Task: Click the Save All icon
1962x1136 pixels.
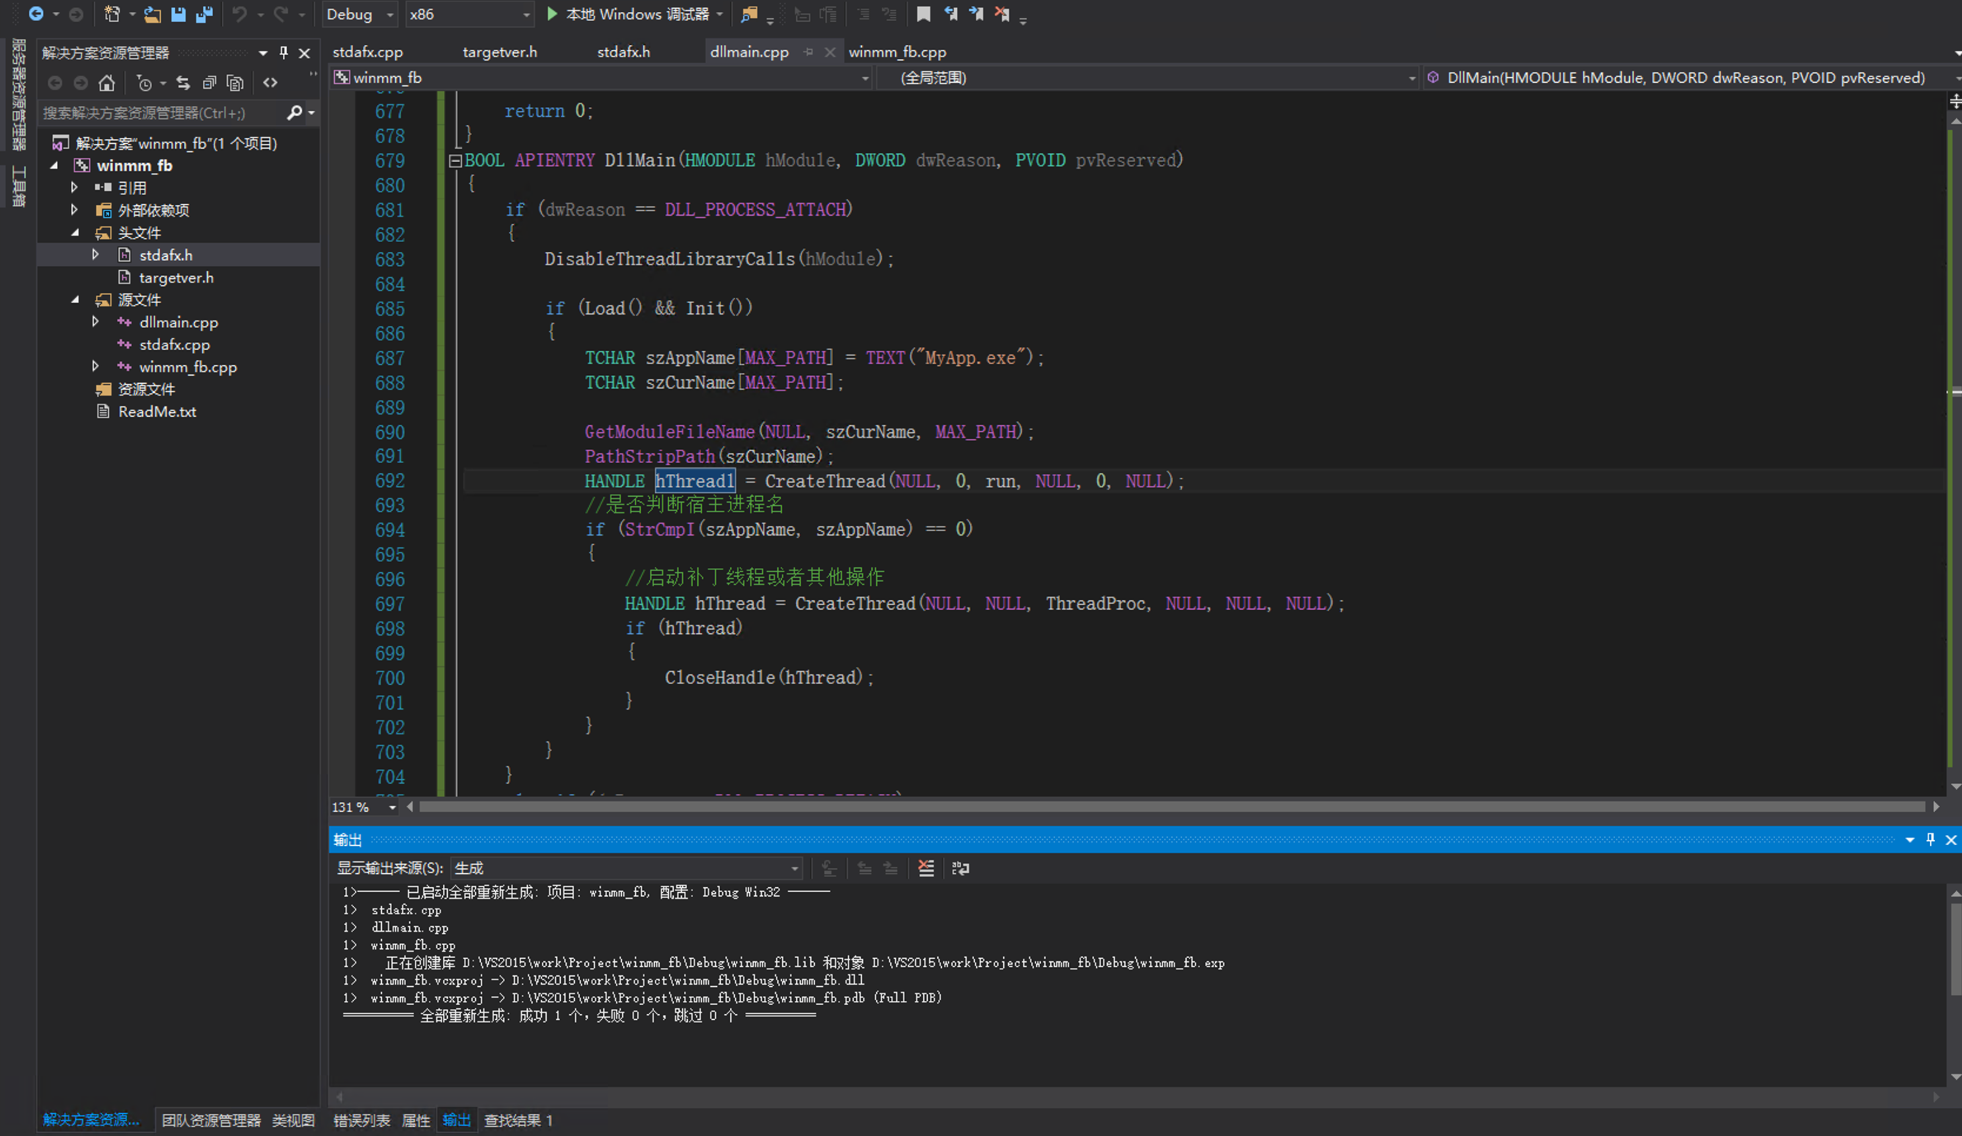Action: pos(204,14)
